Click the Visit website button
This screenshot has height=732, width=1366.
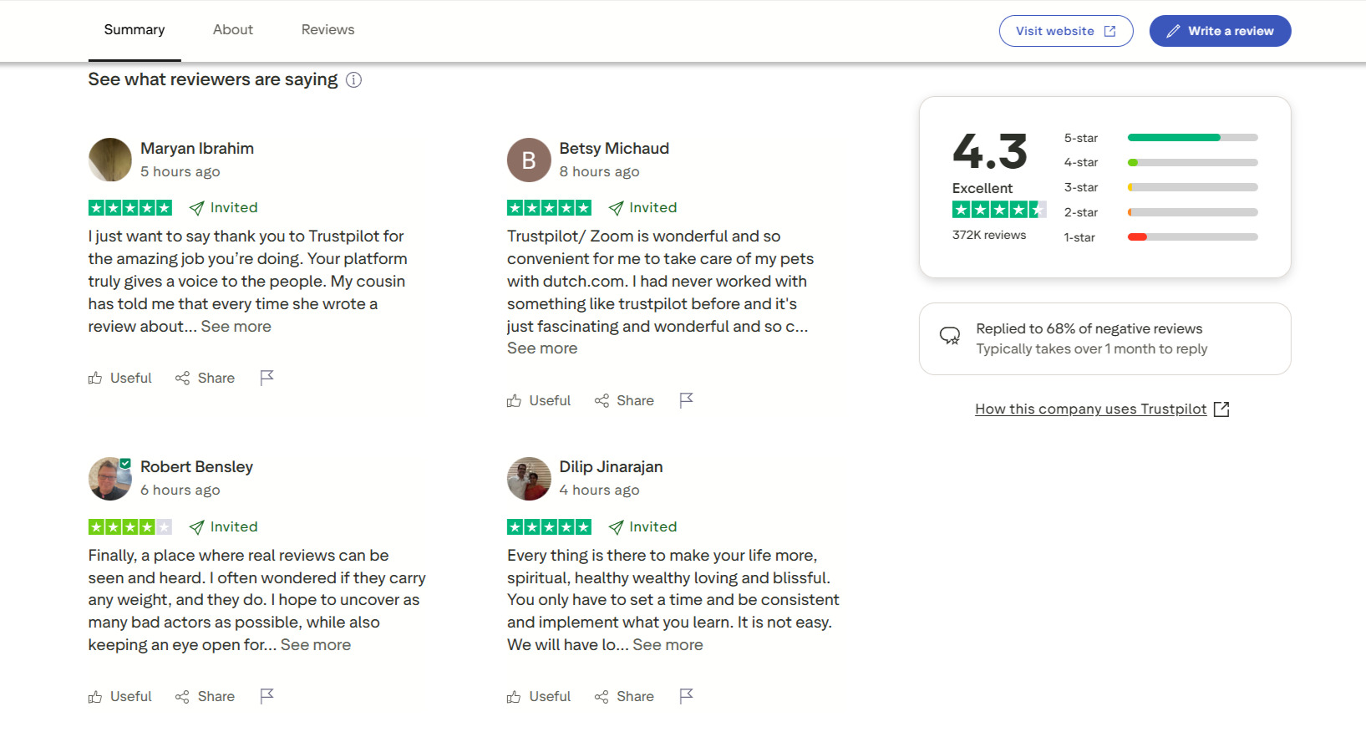tap(1066, 31)
